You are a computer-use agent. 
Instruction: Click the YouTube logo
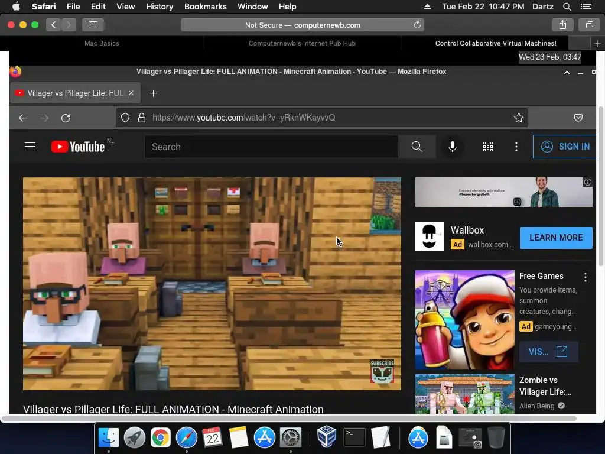[79, 147]
